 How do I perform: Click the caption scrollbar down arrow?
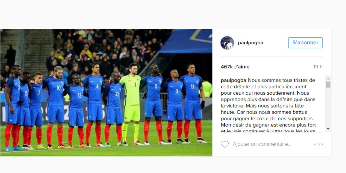(328, 129)
